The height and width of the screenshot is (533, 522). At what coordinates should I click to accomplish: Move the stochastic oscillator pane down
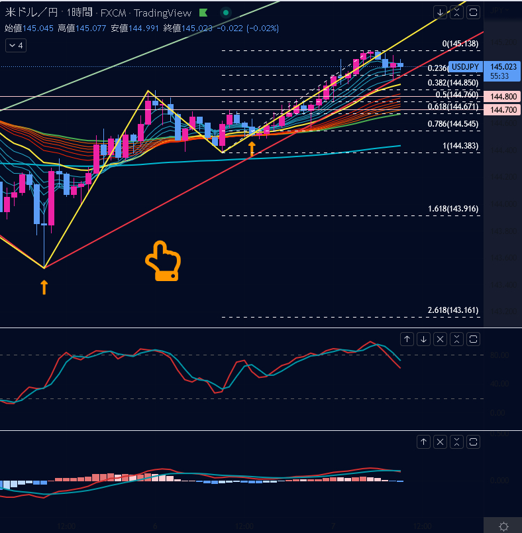[x=423, y=339]
